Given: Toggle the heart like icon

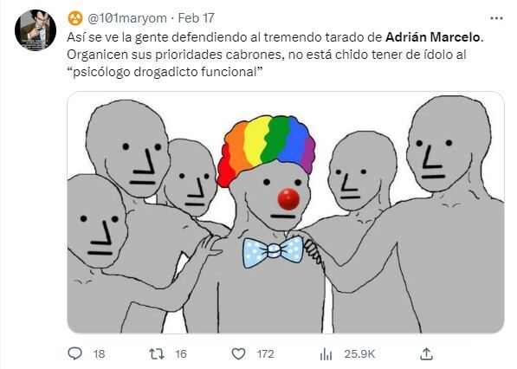Looking at the screenshot, I should 238,353.
